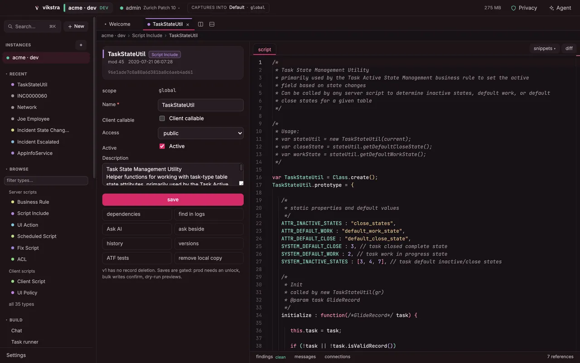
Task: Click the all 35 types link
Action: coord(21,304)
